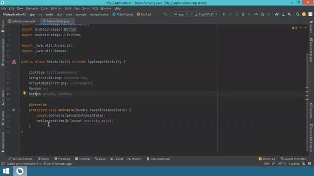
Task: Close the MainActivity.java tab
Action: click(72, 21)
